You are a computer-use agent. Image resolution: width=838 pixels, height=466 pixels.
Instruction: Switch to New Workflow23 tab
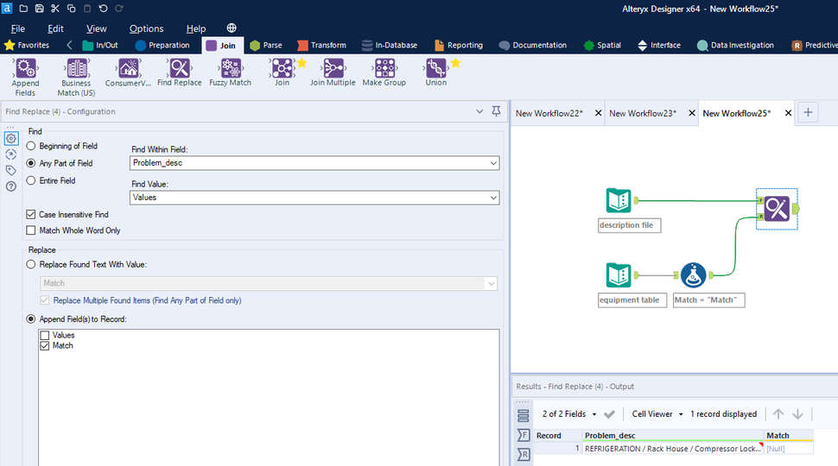tap(643, 113)
